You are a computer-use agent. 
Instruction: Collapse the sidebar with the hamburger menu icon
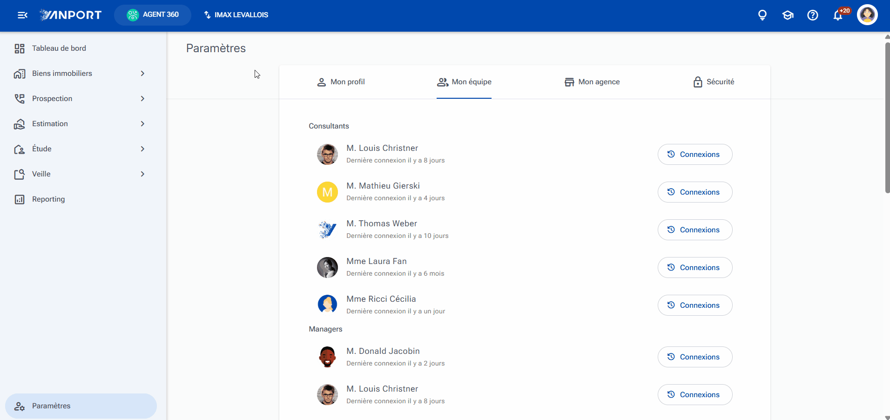[22, 15]
